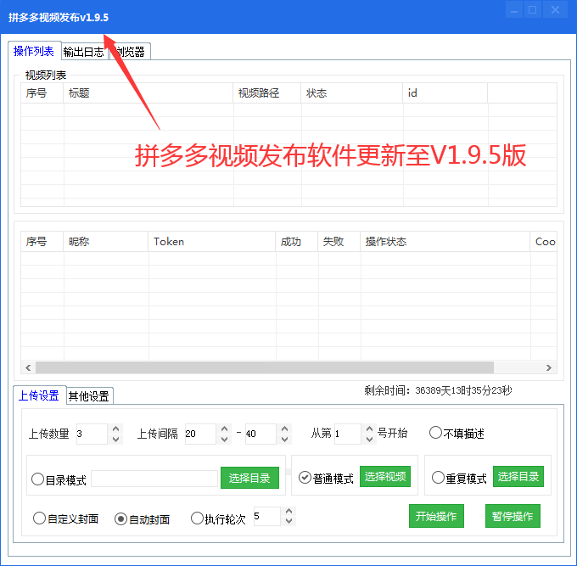Image resolution: width=577 pixels, height=566 pixels.
Task: Choose 自定义封面 option
Action: click(x=66, y=518)
